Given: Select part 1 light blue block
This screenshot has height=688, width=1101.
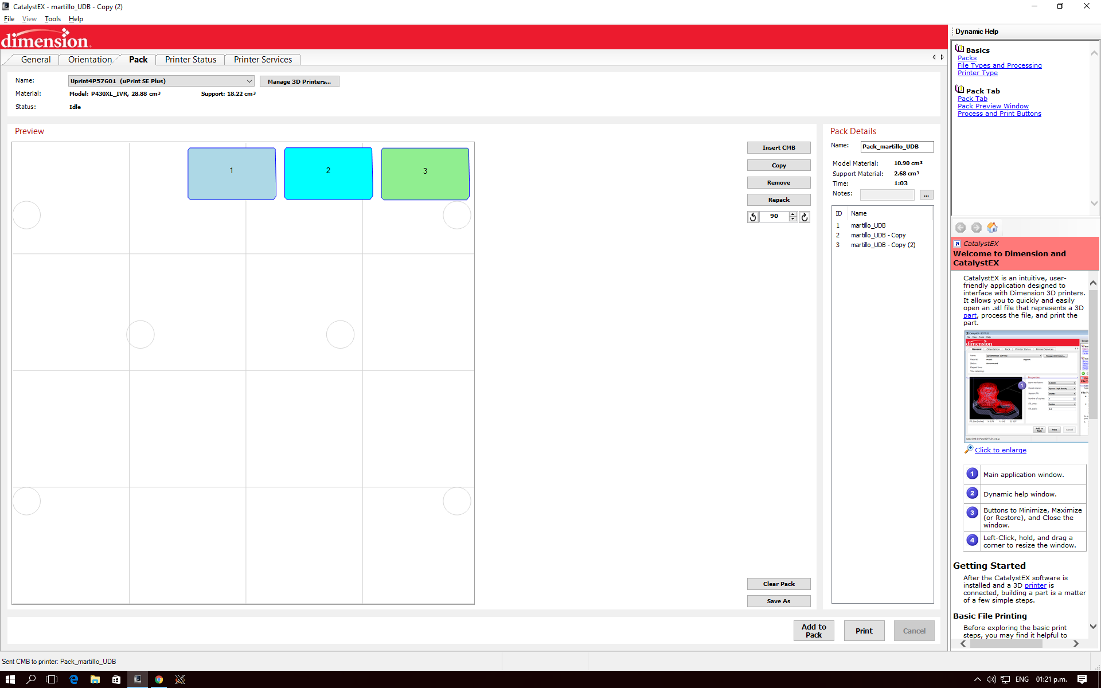Looking at the screenshot, I should (x=232, y=174).
